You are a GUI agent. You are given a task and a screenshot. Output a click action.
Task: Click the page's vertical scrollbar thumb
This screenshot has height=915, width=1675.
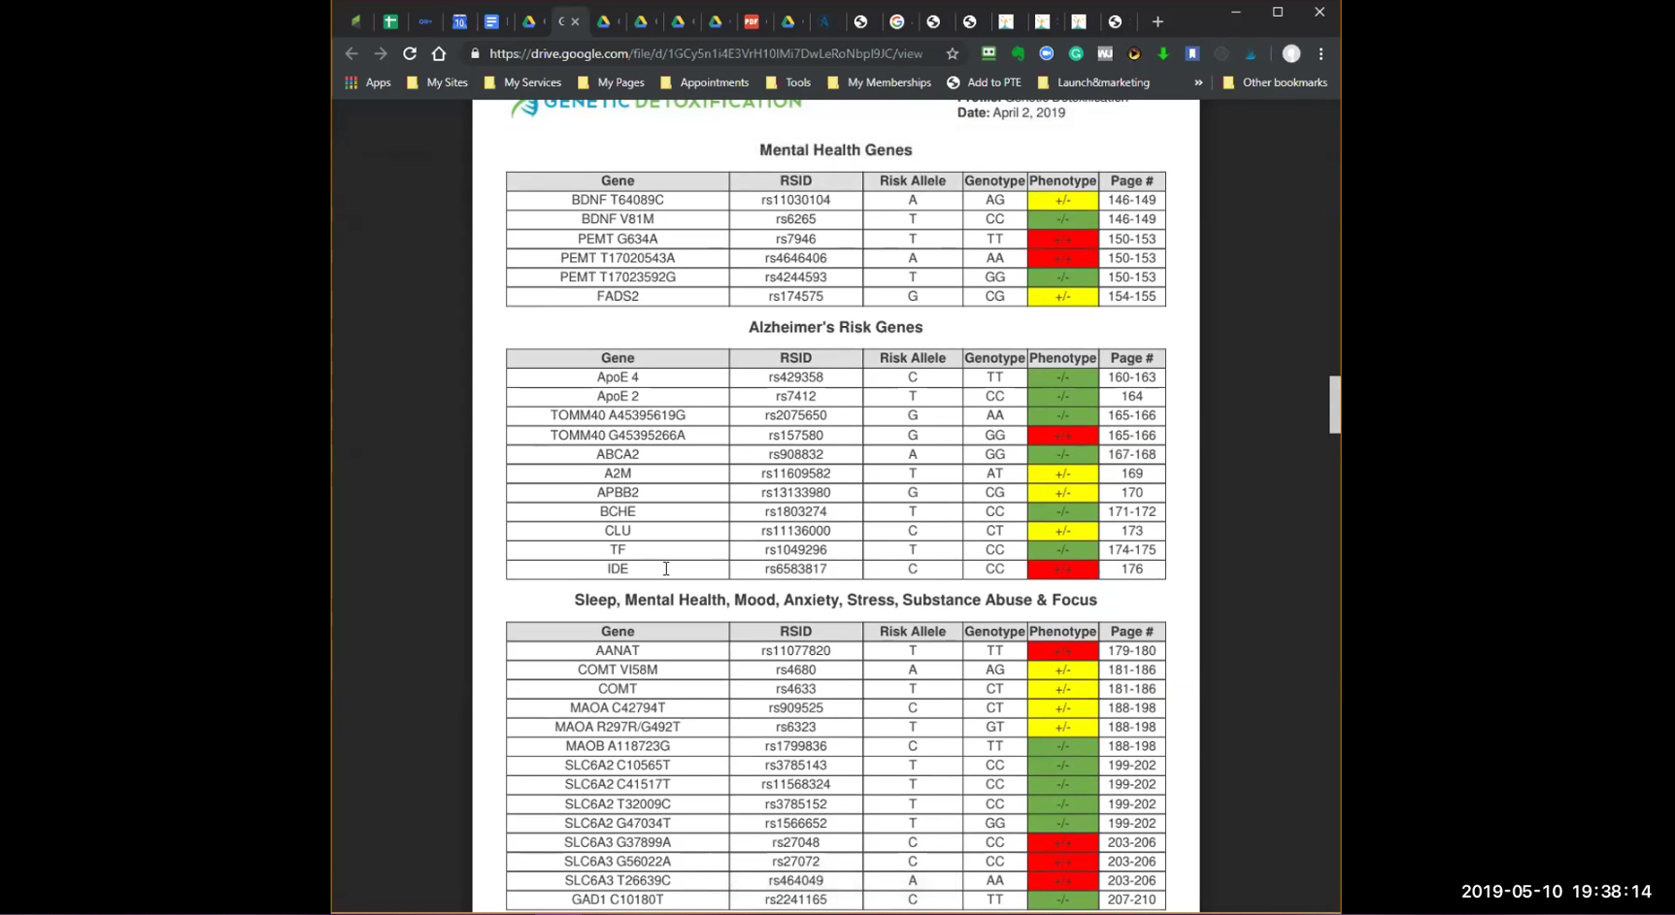pyautogui.click(x=1335, y=404)
